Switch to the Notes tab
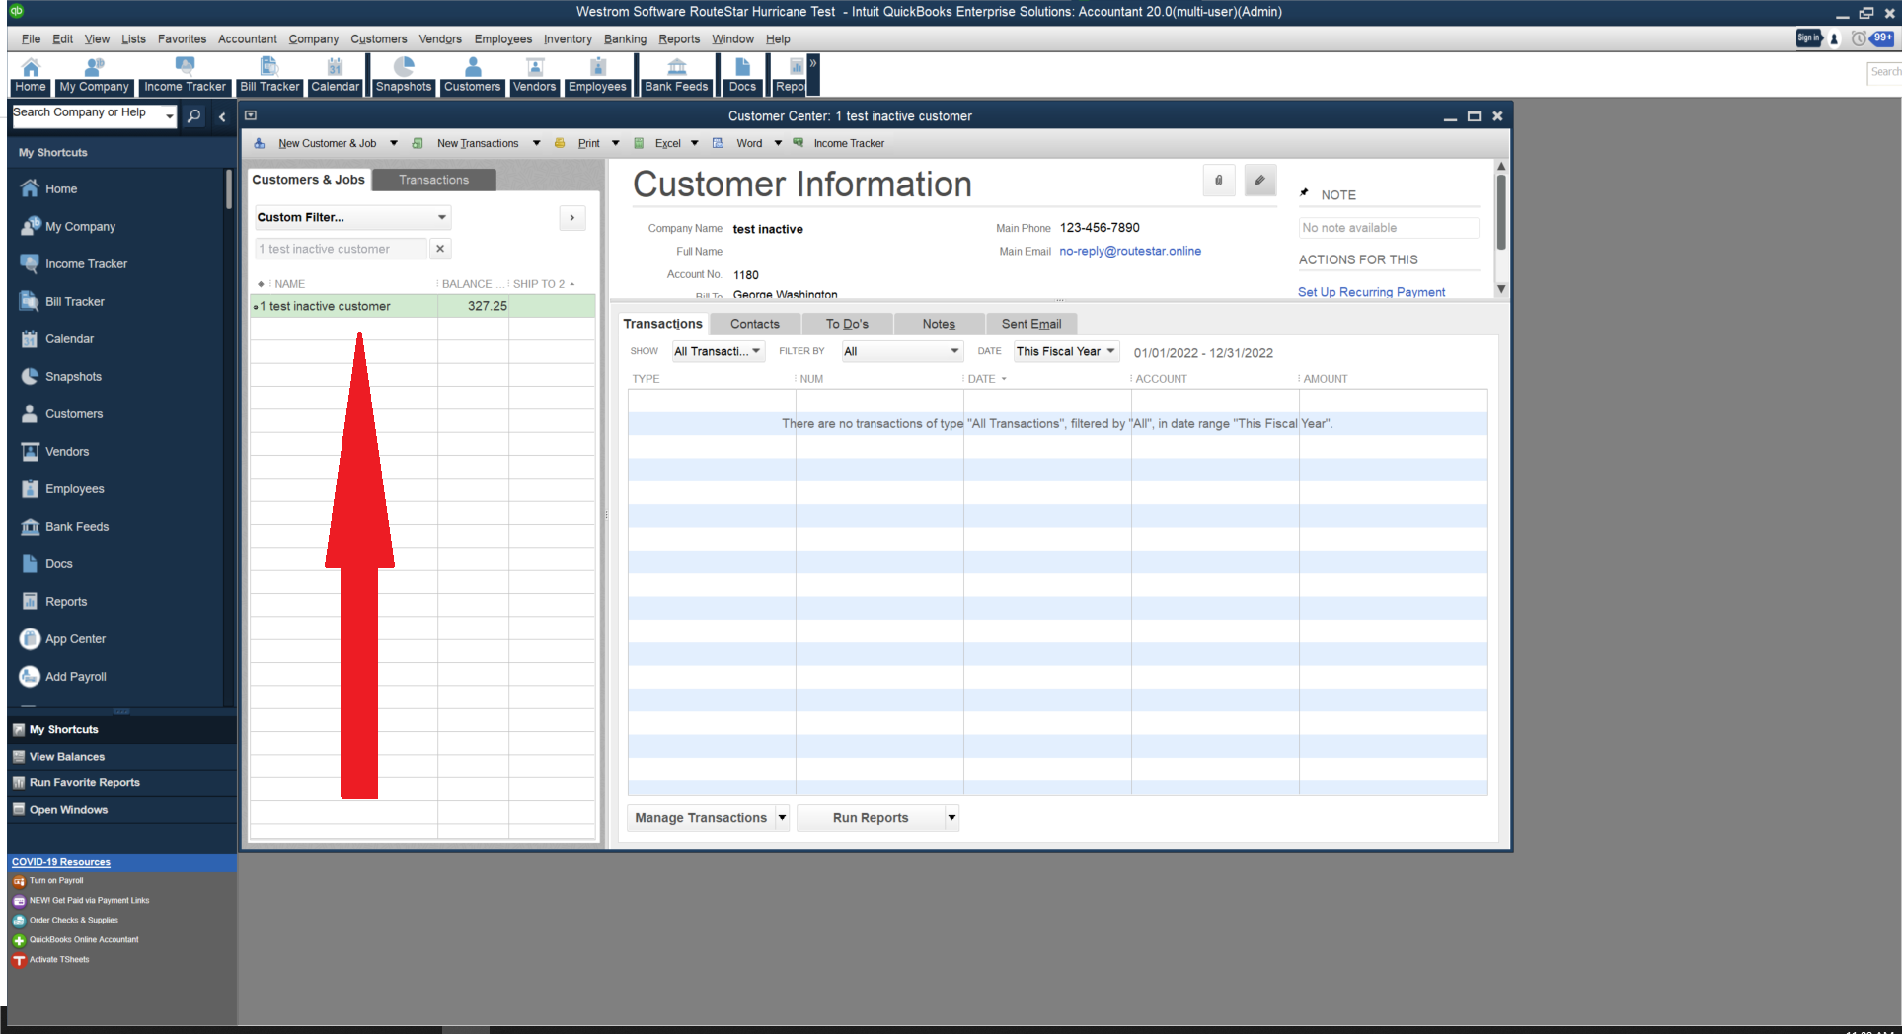 click(x=939, y=324)
